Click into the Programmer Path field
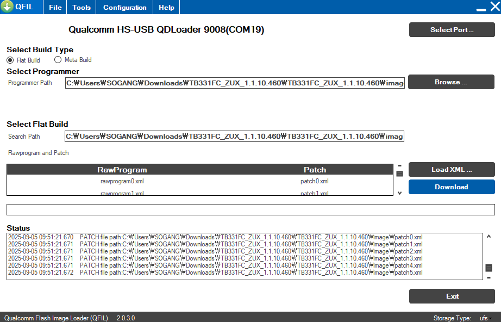This screenshot has width=501, height=322. pyautogui.click(x=235, y=83)
